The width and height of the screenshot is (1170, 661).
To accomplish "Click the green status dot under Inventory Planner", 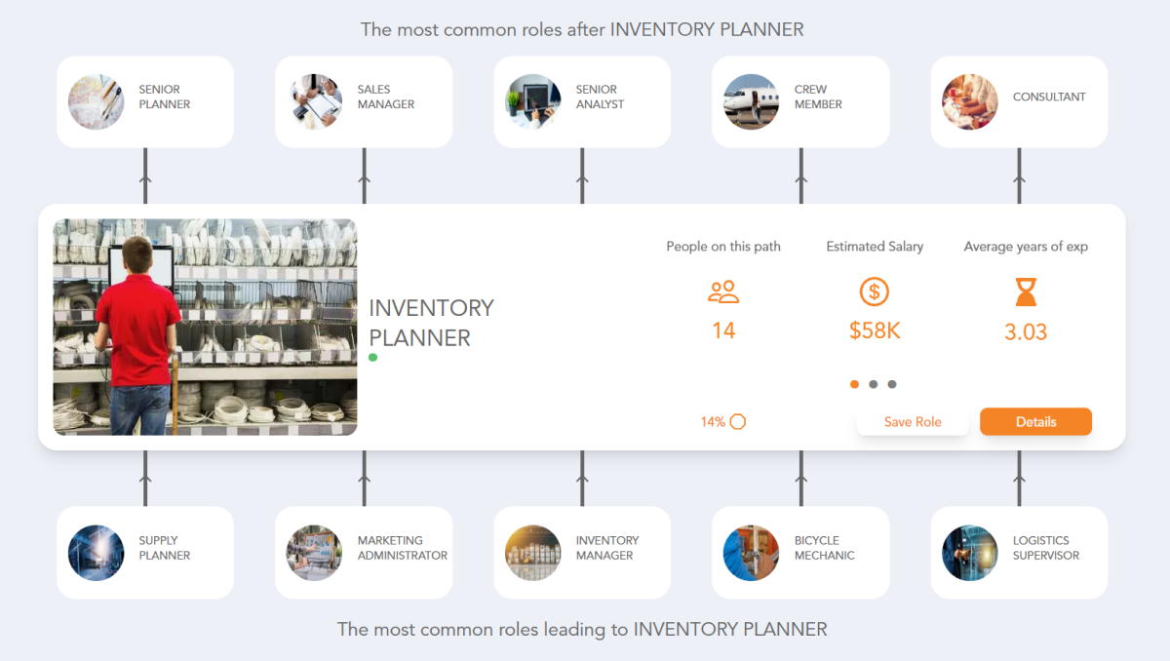I will [372, 358].
